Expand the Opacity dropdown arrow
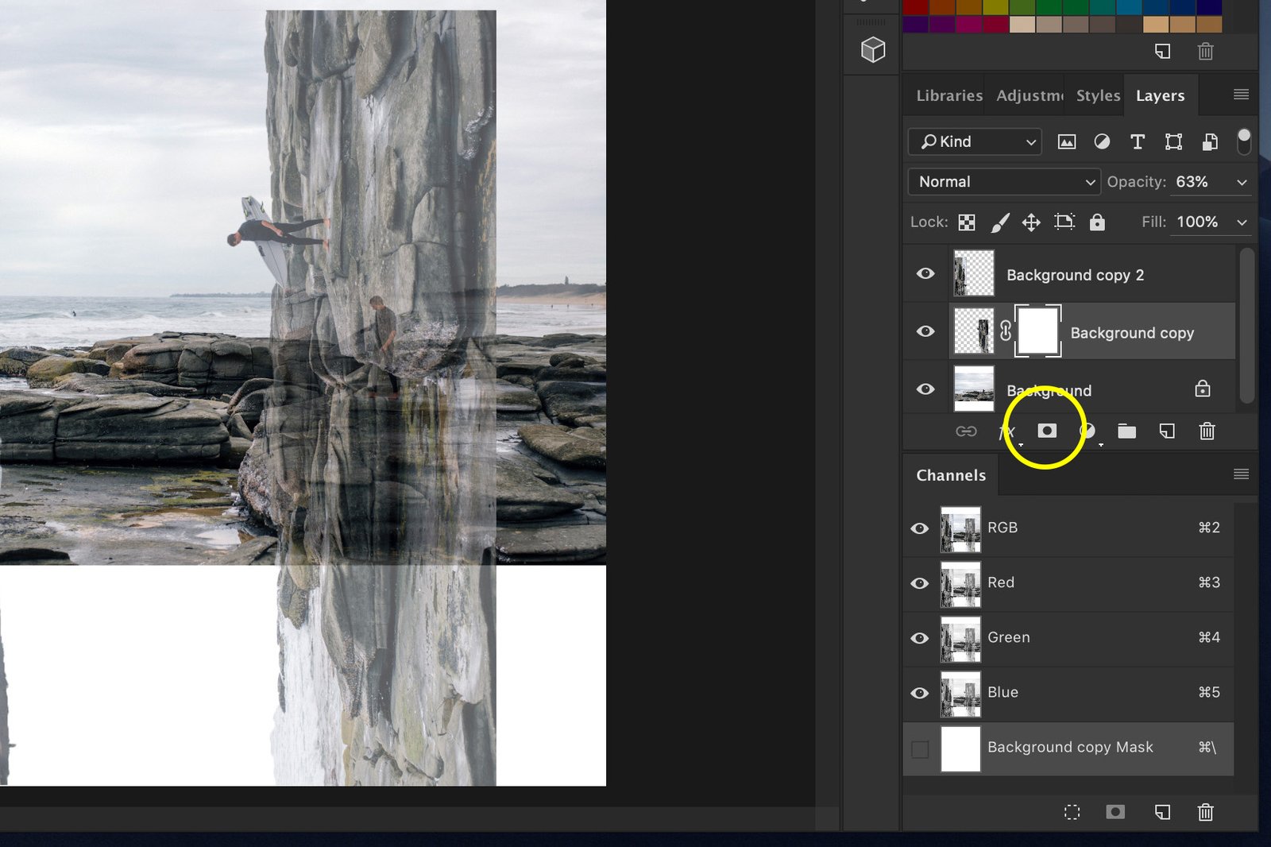The width and height of the screenshot is (1271, 847). pos(1241,181)
